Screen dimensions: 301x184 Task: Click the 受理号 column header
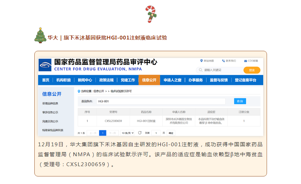tap(113, 112)
